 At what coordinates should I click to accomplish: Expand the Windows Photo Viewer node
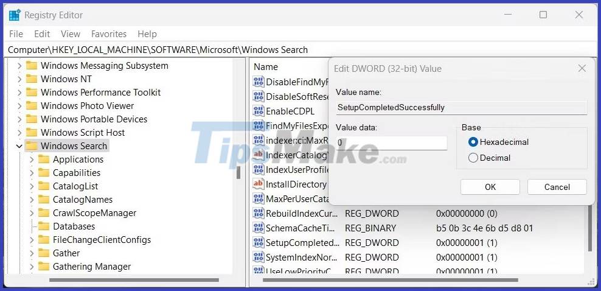19,106
